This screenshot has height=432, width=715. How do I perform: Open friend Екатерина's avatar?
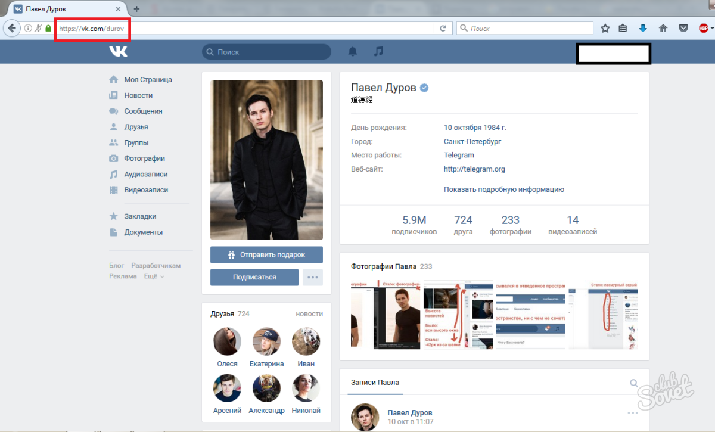pos(266,341)
